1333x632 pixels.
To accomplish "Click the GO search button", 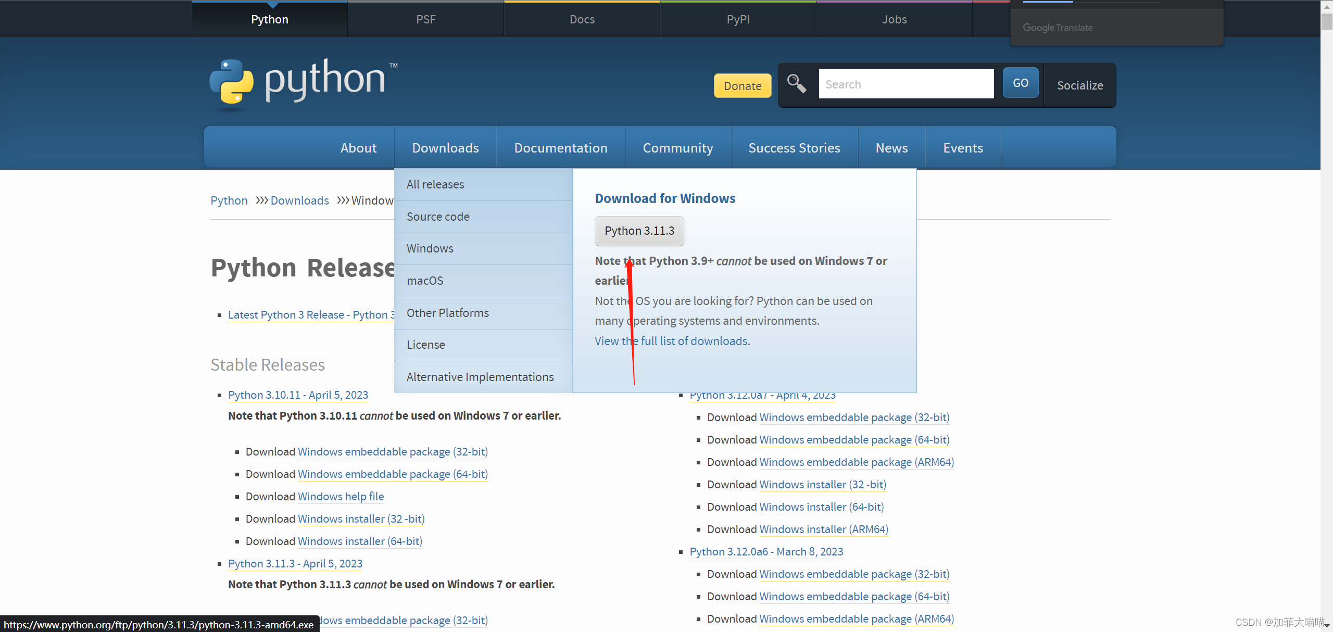I will click(x=1020, y=83).
